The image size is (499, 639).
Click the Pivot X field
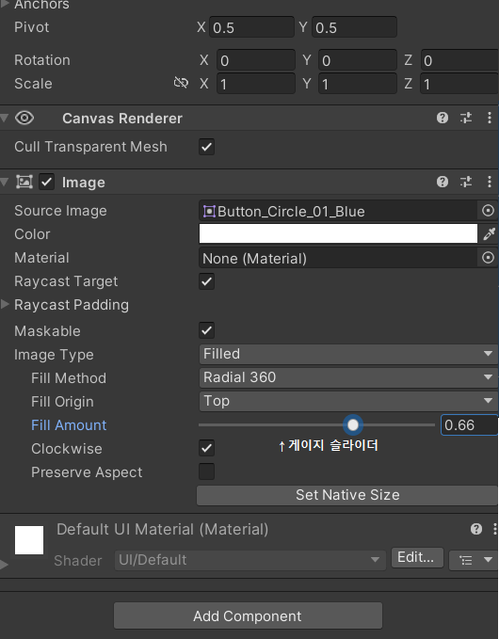251,27
